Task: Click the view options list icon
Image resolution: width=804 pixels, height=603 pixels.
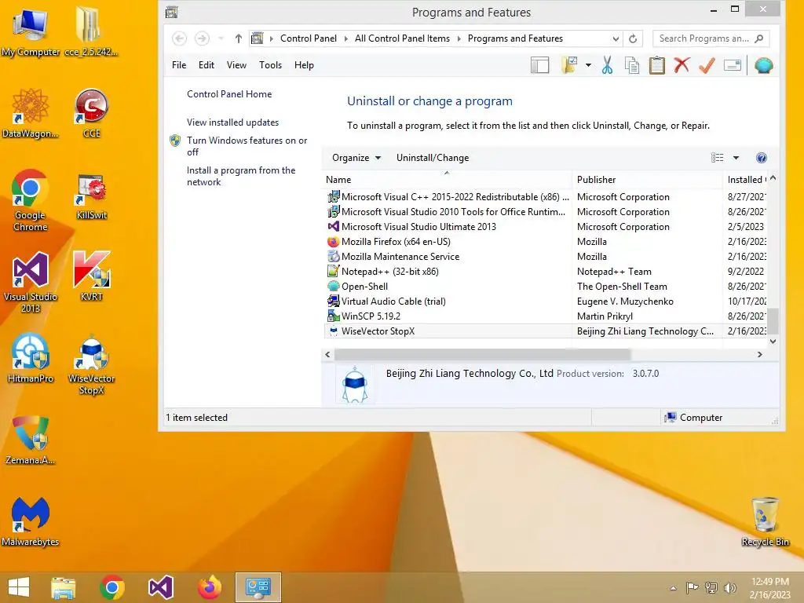Action: tap(718, 158)
